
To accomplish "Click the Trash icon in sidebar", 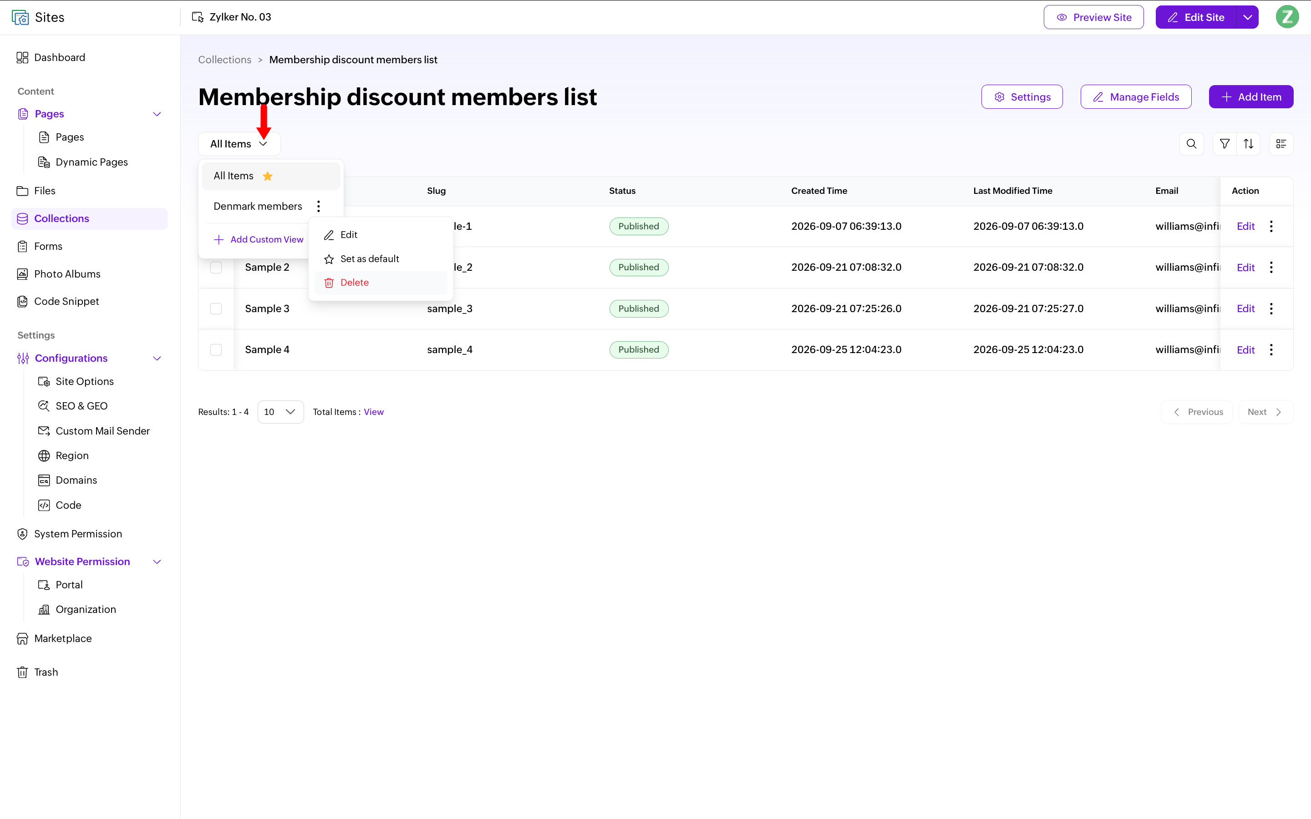I will point(22,672).
